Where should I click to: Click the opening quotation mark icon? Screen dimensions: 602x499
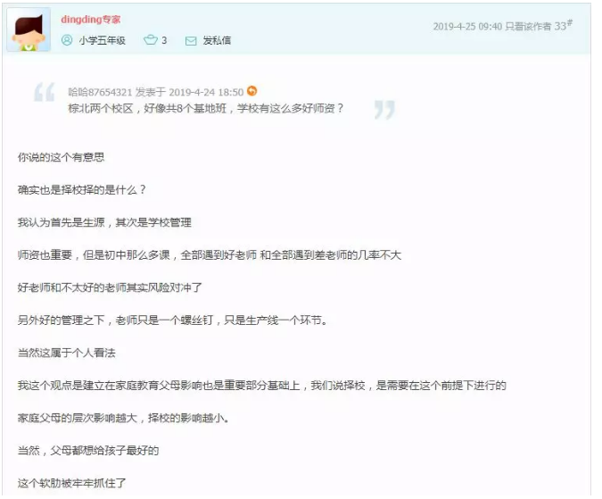click(x=45, y=92)
